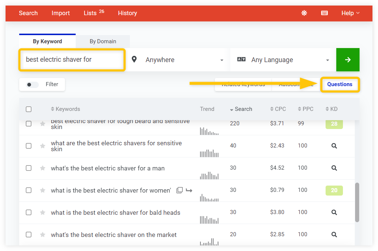
Task: Click magnifier KD icon for bald heads row
Action: [334, 213]
